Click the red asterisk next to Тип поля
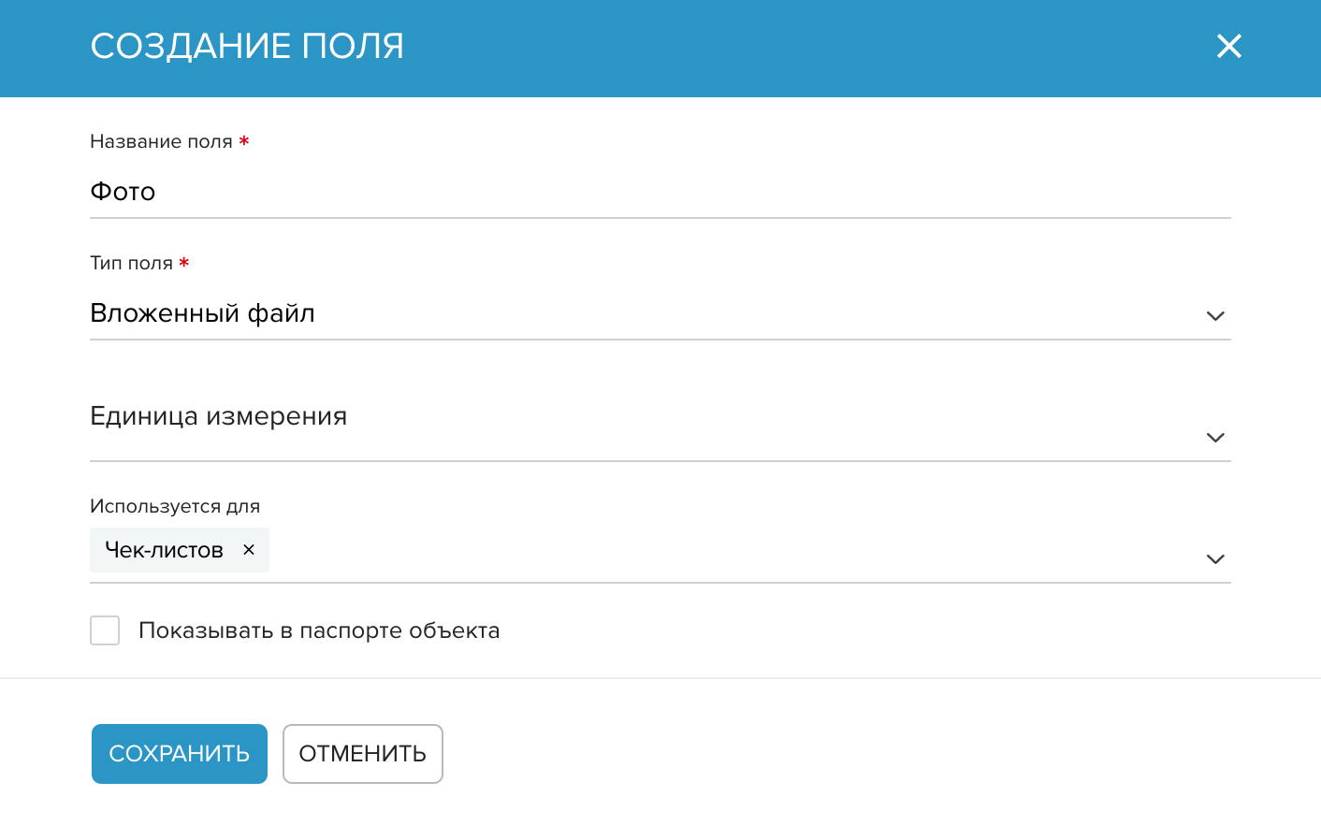Viewport: 1321px width, 825px height. click(184, 263)
